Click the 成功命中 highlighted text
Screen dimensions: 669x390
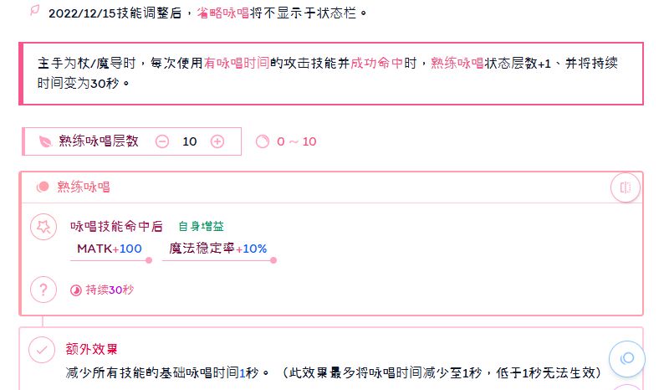pyautogui.click(x=377, y=64)
